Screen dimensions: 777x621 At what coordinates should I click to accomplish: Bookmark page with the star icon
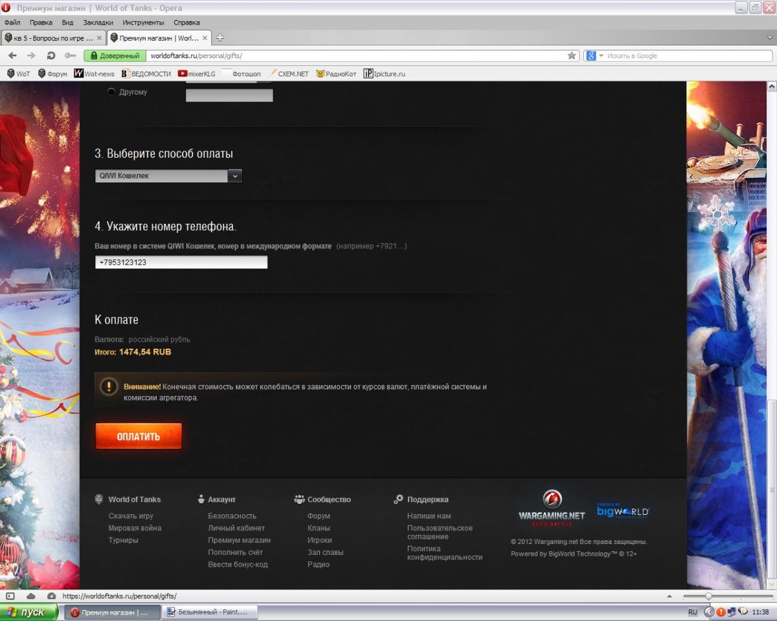coord(572,56)
